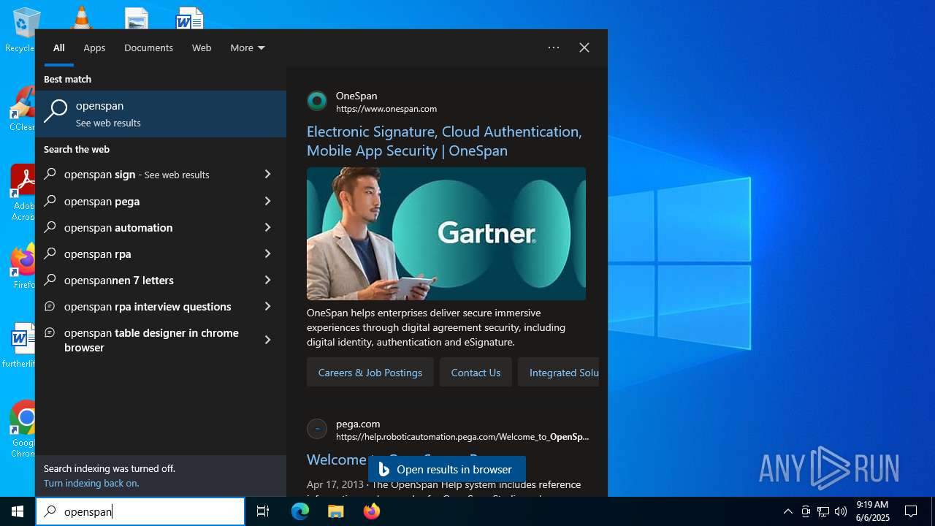Open the volume control tray icon
Viewport: 935px width, 526px height.
841,511
